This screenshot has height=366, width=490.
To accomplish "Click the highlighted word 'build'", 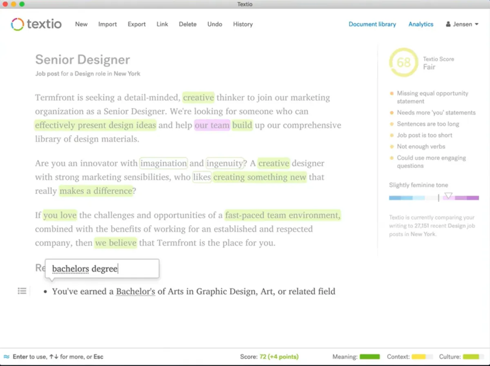I will 243,125.
